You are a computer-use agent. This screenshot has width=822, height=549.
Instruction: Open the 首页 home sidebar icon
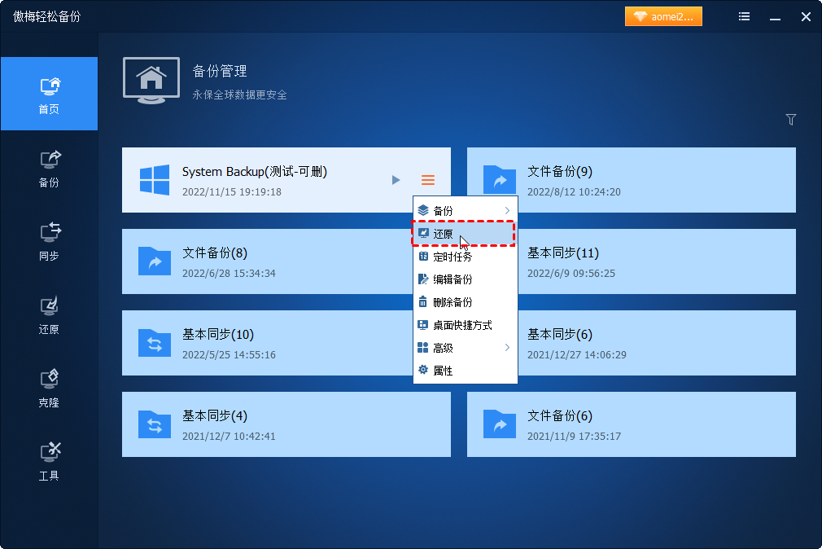click(49, 94)
